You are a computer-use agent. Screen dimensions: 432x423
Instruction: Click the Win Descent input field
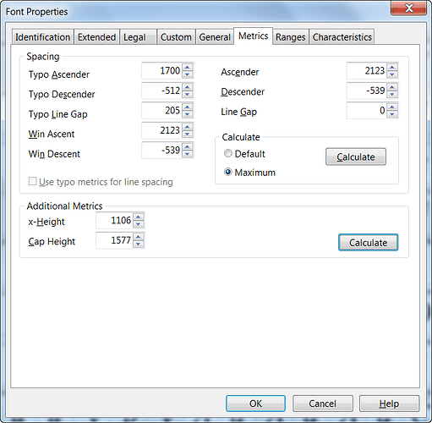point(162,150)
